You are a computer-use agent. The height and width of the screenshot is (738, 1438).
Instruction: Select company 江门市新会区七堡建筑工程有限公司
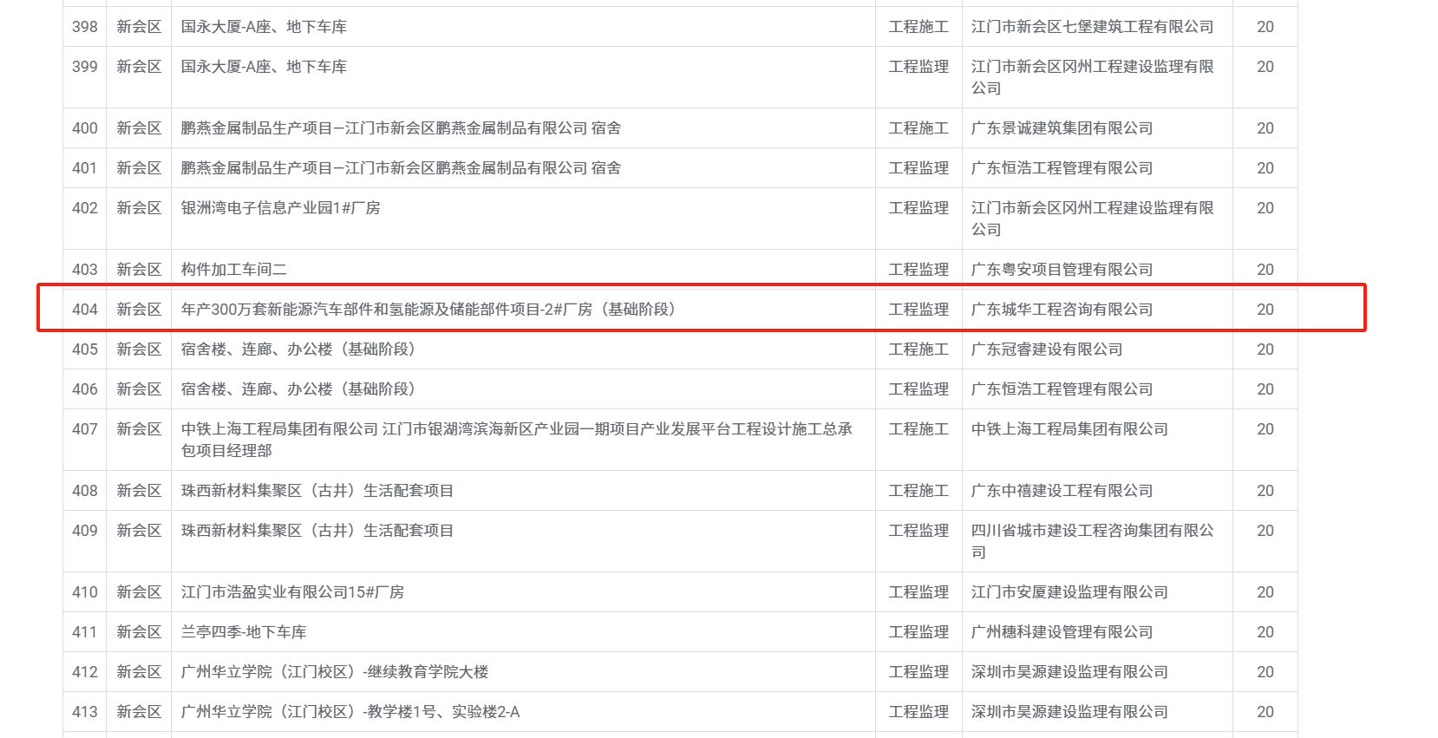(1092, 27)
